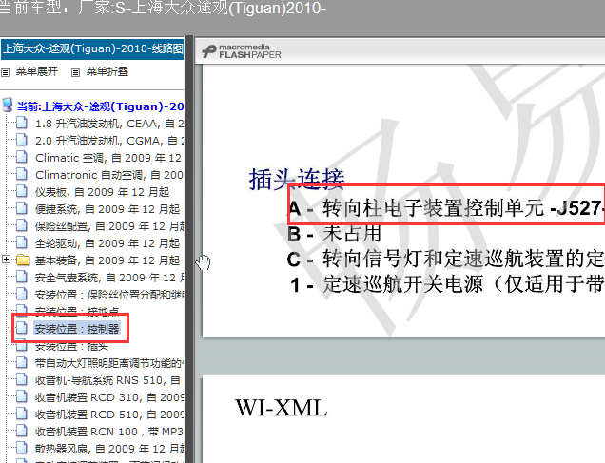Click page icon of 保险丝配置

(22, 225)
